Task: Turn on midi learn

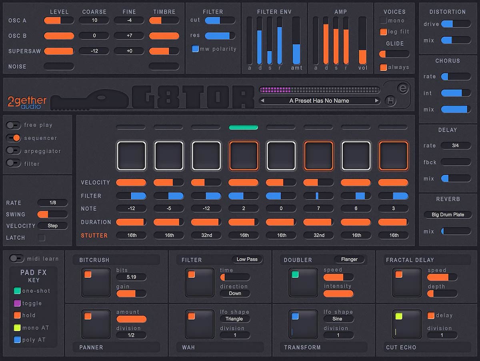Action: pos(17,259)
